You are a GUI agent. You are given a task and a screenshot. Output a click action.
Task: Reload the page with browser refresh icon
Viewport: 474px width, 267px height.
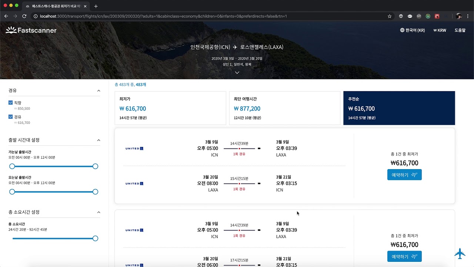[24, 16]
